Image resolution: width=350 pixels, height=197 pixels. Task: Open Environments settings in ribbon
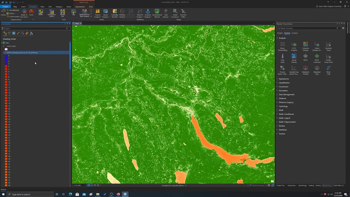[13, 16]
